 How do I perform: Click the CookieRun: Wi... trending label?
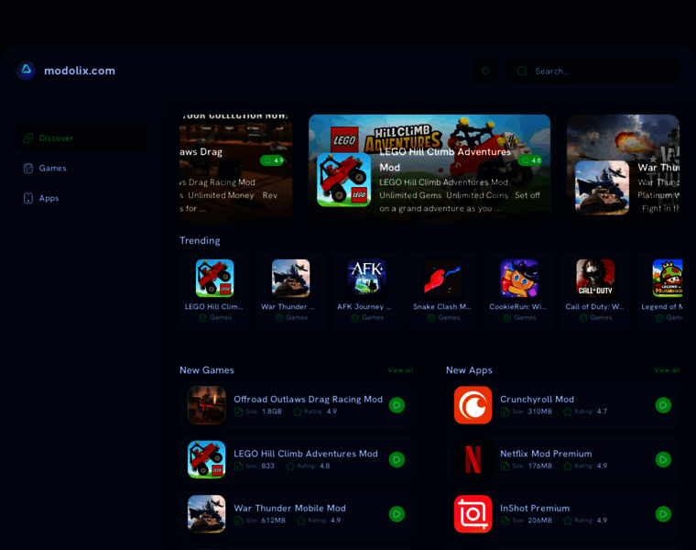(518, 306)
